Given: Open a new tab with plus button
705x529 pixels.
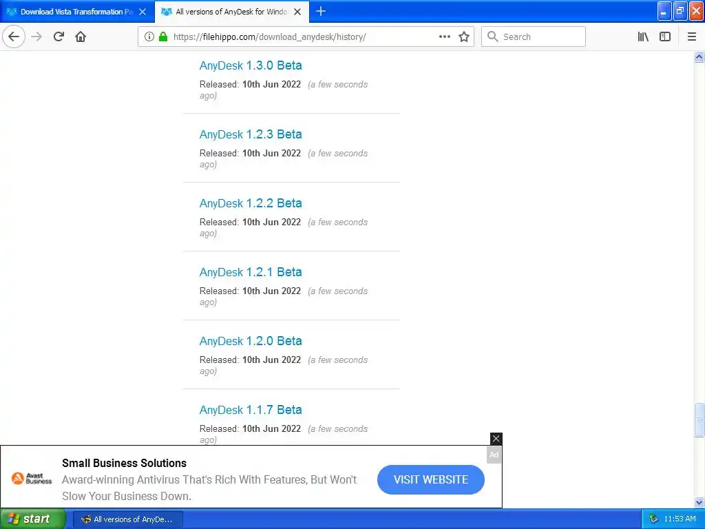Looking at the screenshot, I should (321, 11).
